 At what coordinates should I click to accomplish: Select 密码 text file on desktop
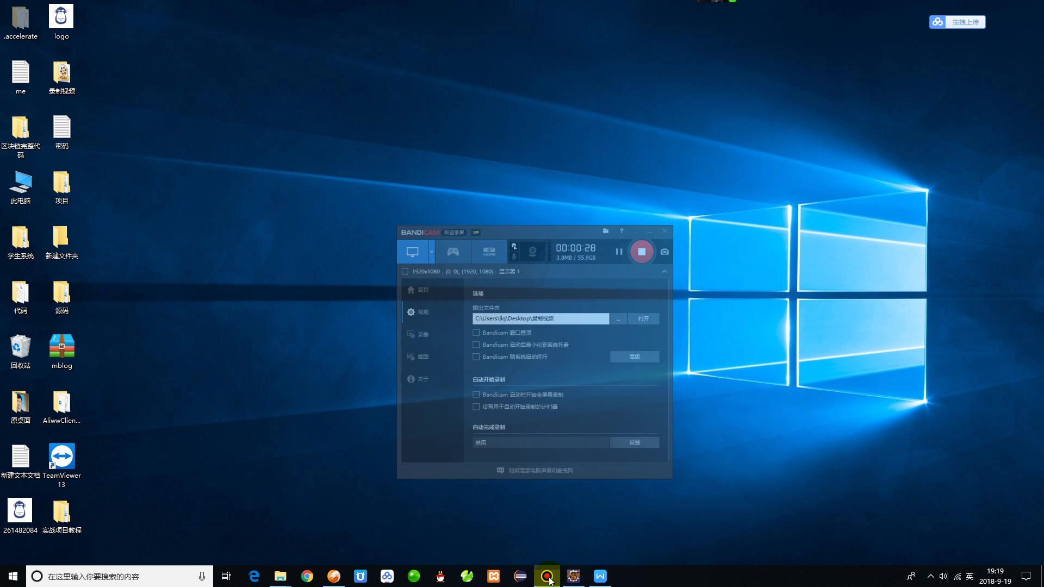coord(61,133)
